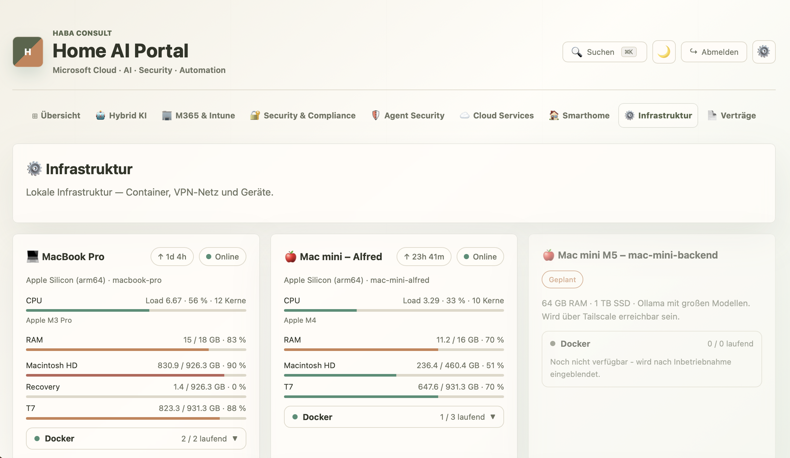
Task: Go to Security & Compliance tab
Action: click(303, 115)
